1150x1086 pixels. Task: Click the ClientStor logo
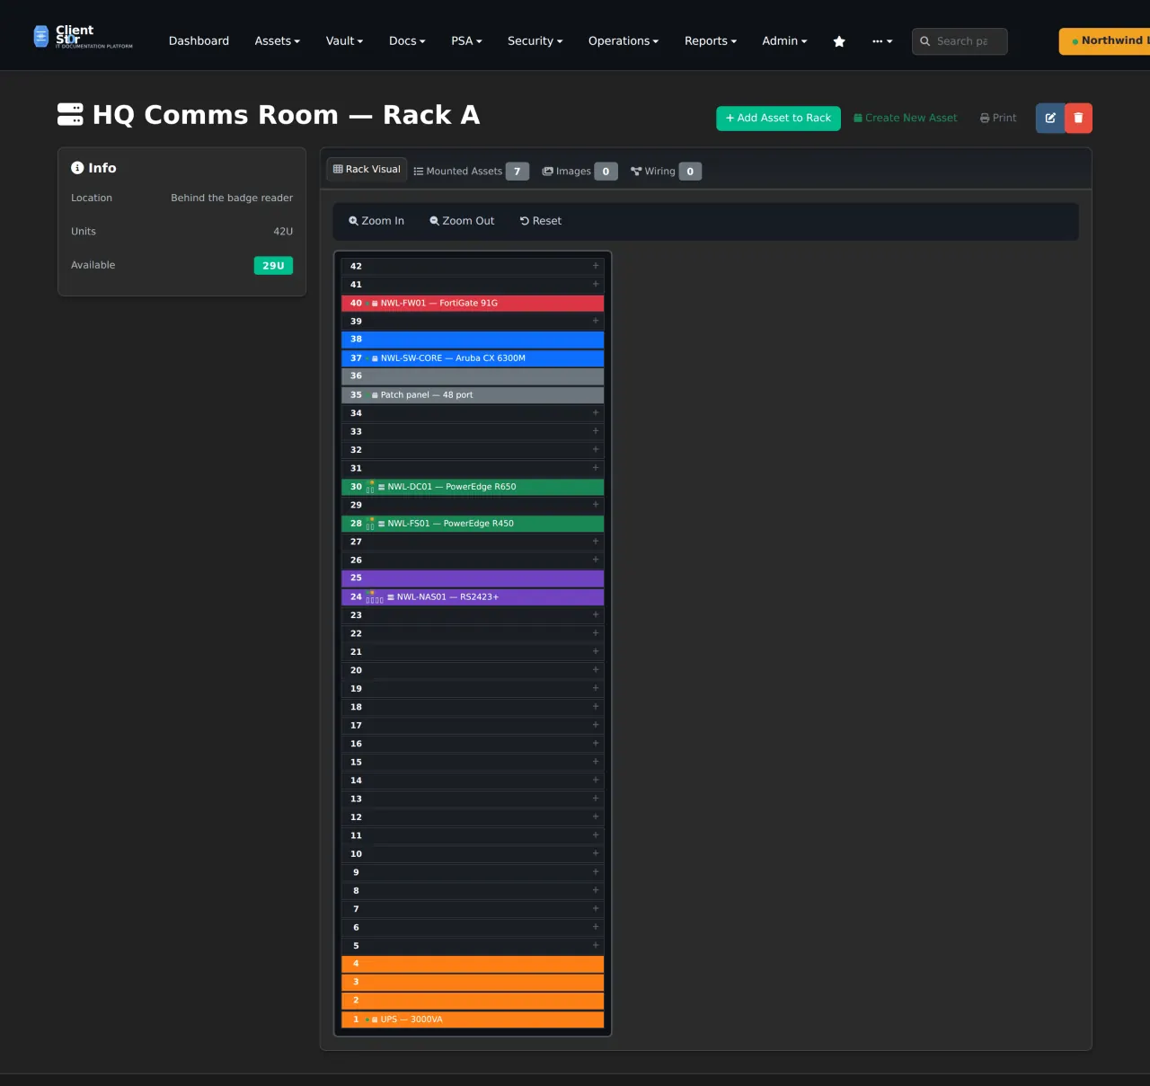pyautogui.click(x=83, y=36)
